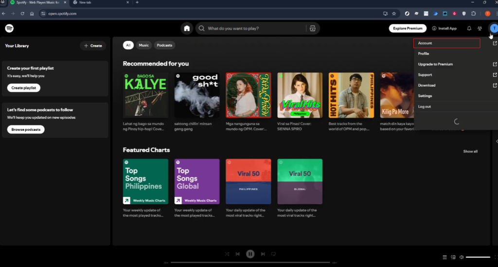Screen dimensions: 498x267
Task: Open Top Songs Global chart
Action: (197, 181)
